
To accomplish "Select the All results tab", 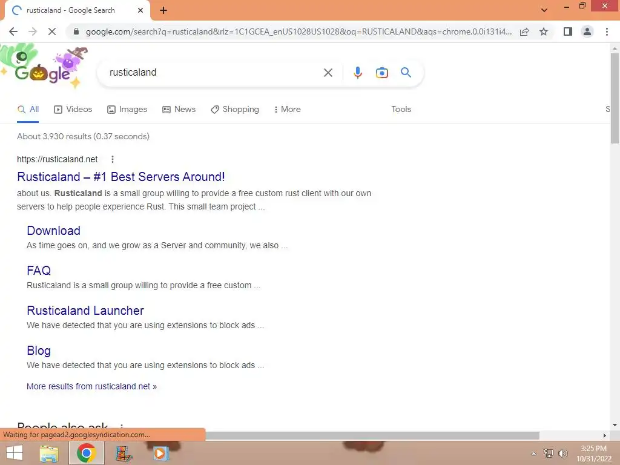I will 28,110.
